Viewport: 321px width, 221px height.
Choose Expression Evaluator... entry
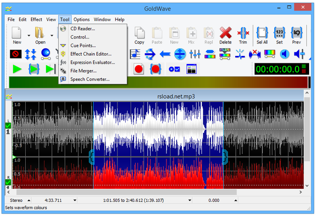pos(93,62)
